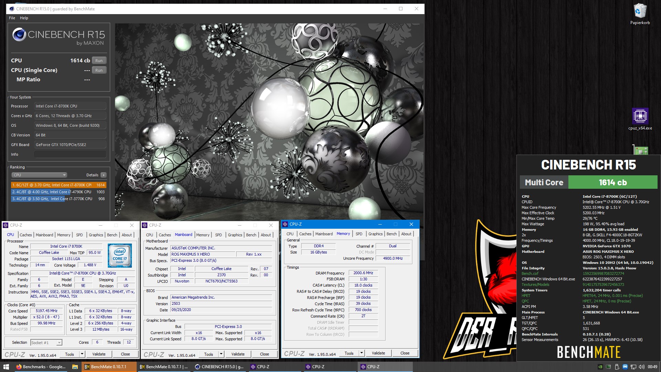Screen dimensions: 661x372
Task: Click the left CPU-Z window title icon
Action: (x=6, y=225)
